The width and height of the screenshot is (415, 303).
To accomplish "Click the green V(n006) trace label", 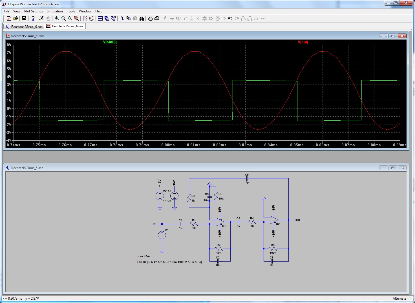I will click(110, 42).
